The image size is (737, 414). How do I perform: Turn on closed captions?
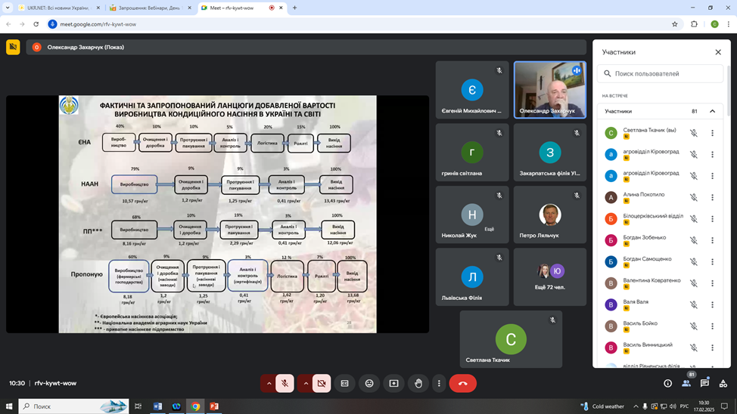(344, 384)
